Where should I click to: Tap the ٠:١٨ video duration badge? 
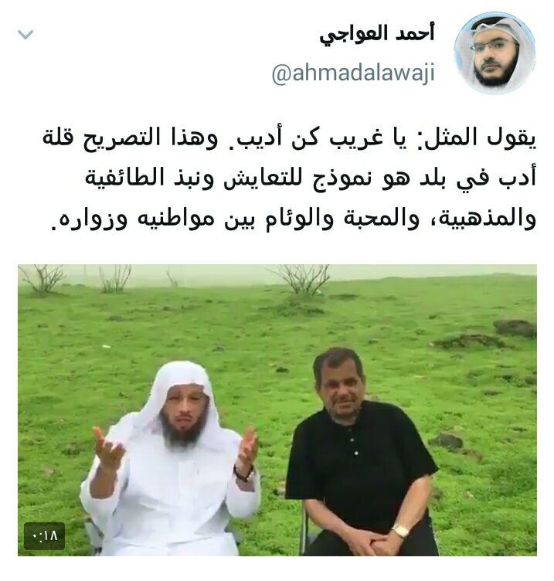click(45, 535)
